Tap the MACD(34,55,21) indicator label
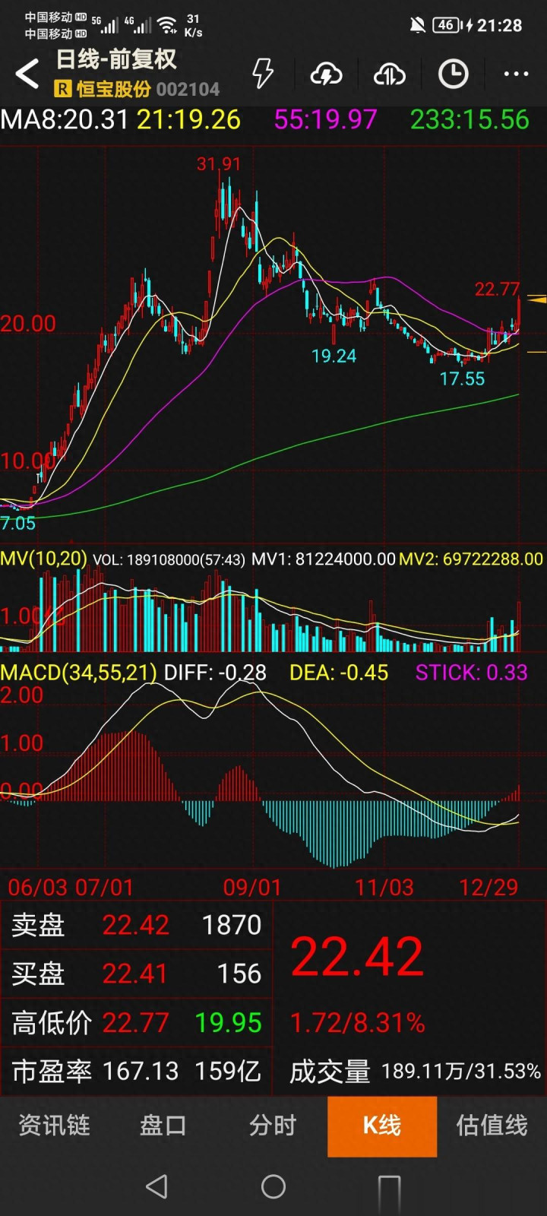 click(x=79, y=673)
